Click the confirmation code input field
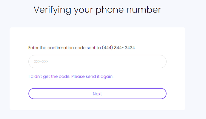 pos(97,61)
